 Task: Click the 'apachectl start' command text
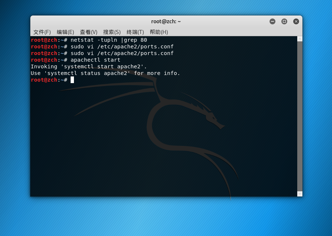point(95,60)
